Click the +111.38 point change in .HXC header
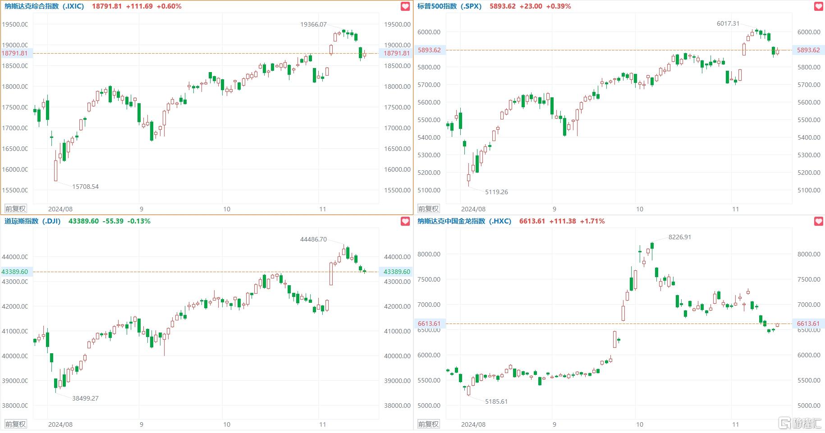Viewport: 825px width, 433px height. tap(563, 221)
